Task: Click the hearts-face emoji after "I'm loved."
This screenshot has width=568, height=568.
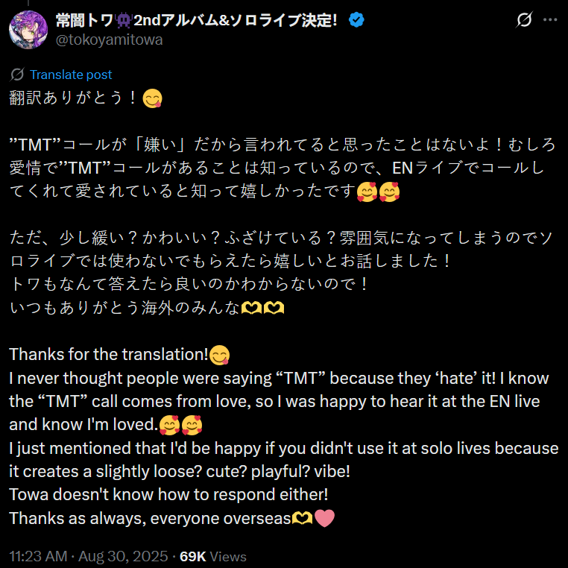Action: [x=169, y=426]
